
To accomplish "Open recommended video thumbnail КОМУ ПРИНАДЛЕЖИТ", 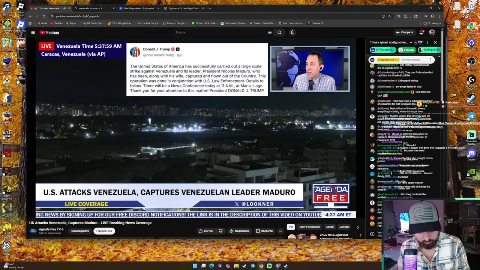I will [x=302, y=237].
